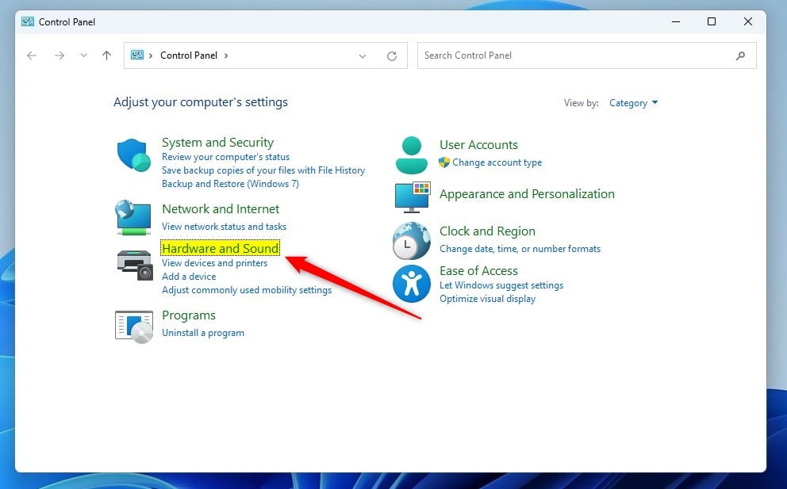Click the Hardware and Sound printer icon
The width and height of the screenshot is (787, 489).
[x=135, y=265]
